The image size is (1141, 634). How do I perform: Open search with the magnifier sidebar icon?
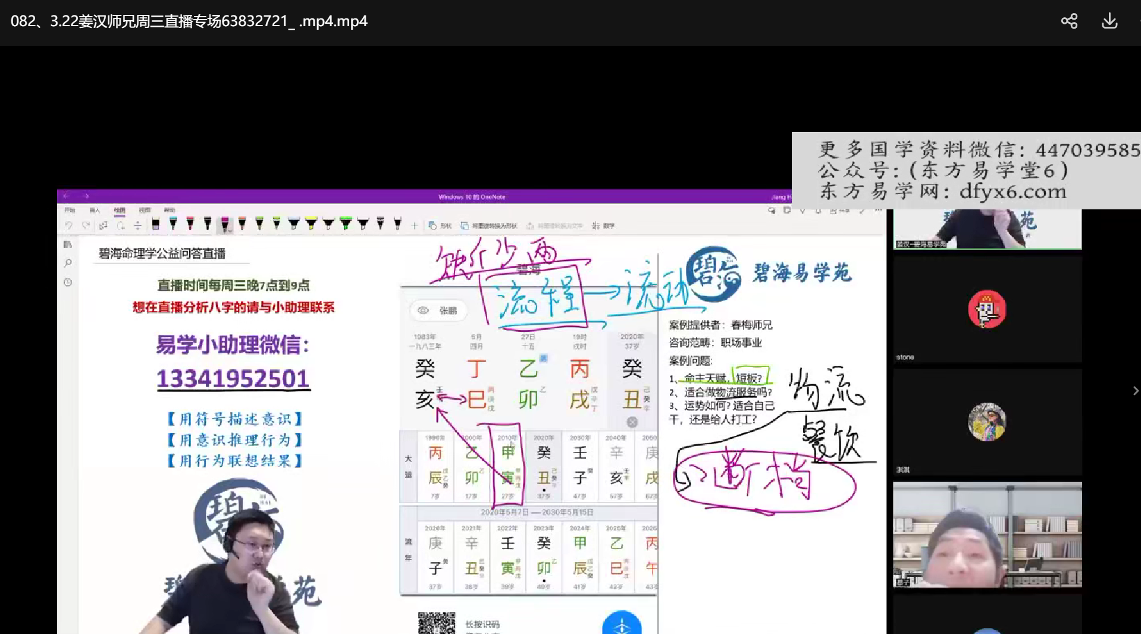tap(68, 263)
